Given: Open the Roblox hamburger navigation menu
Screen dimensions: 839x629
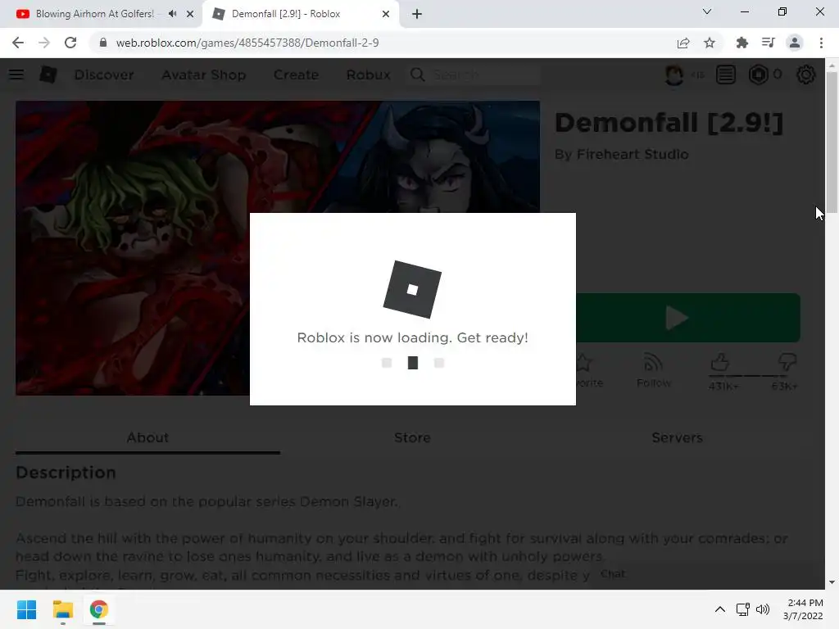Looking at the screenshot, I should tap(16, 75).
